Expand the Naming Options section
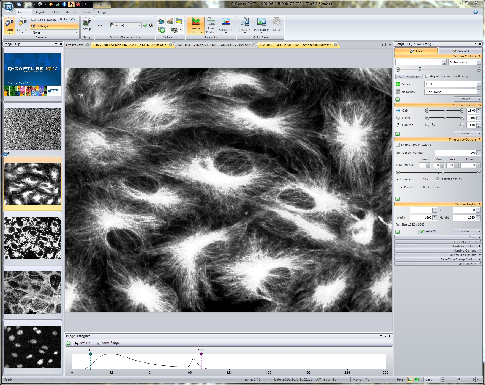 coord(438,251)
